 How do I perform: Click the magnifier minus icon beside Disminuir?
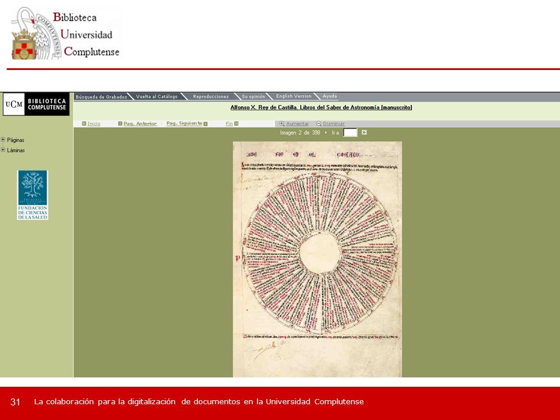click(x=319, y=124)
